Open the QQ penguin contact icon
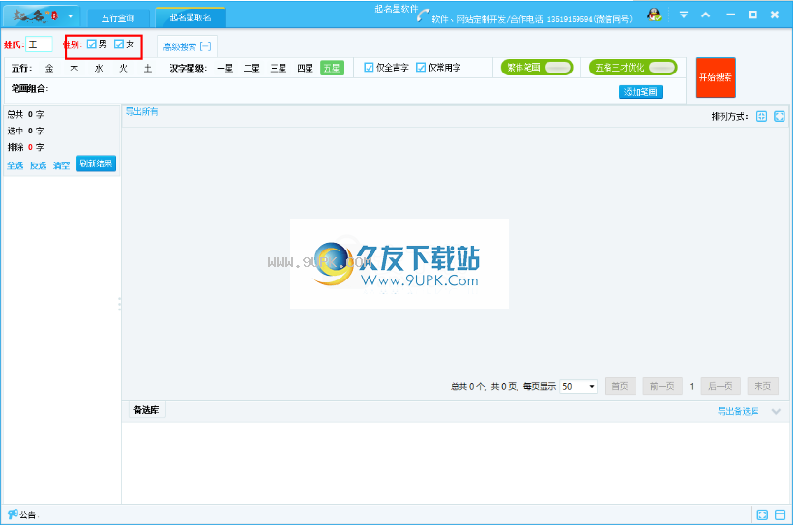This screenshot has width=799, height=529. [x=654, y=15]
